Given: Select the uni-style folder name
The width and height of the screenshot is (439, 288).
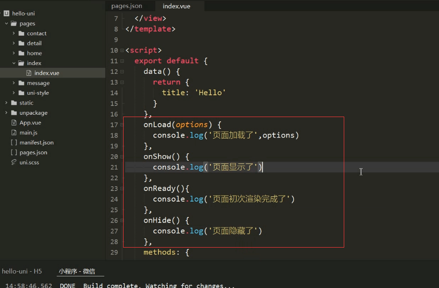Looking at the screenshot, I should click(x=38, y=93).
